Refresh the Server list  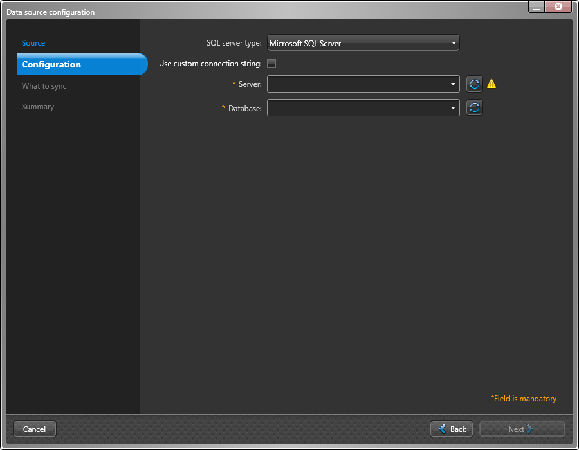(x=474, y=84)
